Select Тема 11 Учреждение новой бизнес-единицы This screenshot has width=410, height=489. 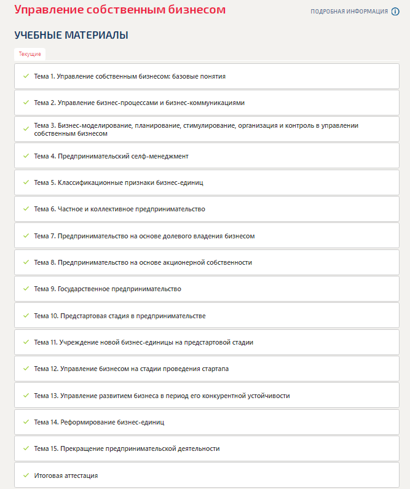(207, 342)
